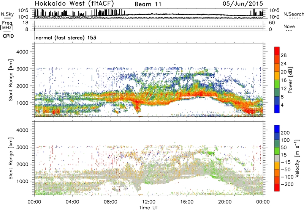Click the "200" value on the Velocity colorbar
The width and height of the screenshot is (304, 210).
(285, 133)
